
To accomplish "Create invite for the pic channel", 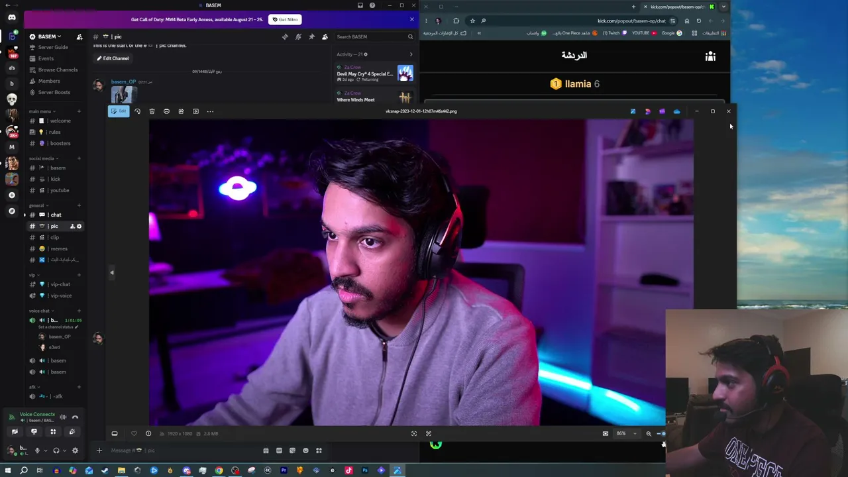I will pos(72,227).
